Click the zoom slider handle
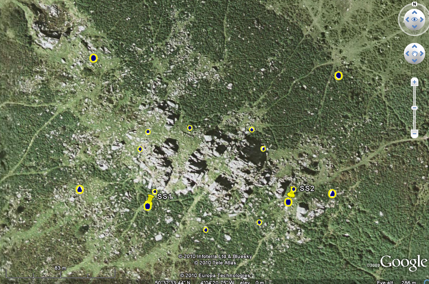 (x=414, y=108)
